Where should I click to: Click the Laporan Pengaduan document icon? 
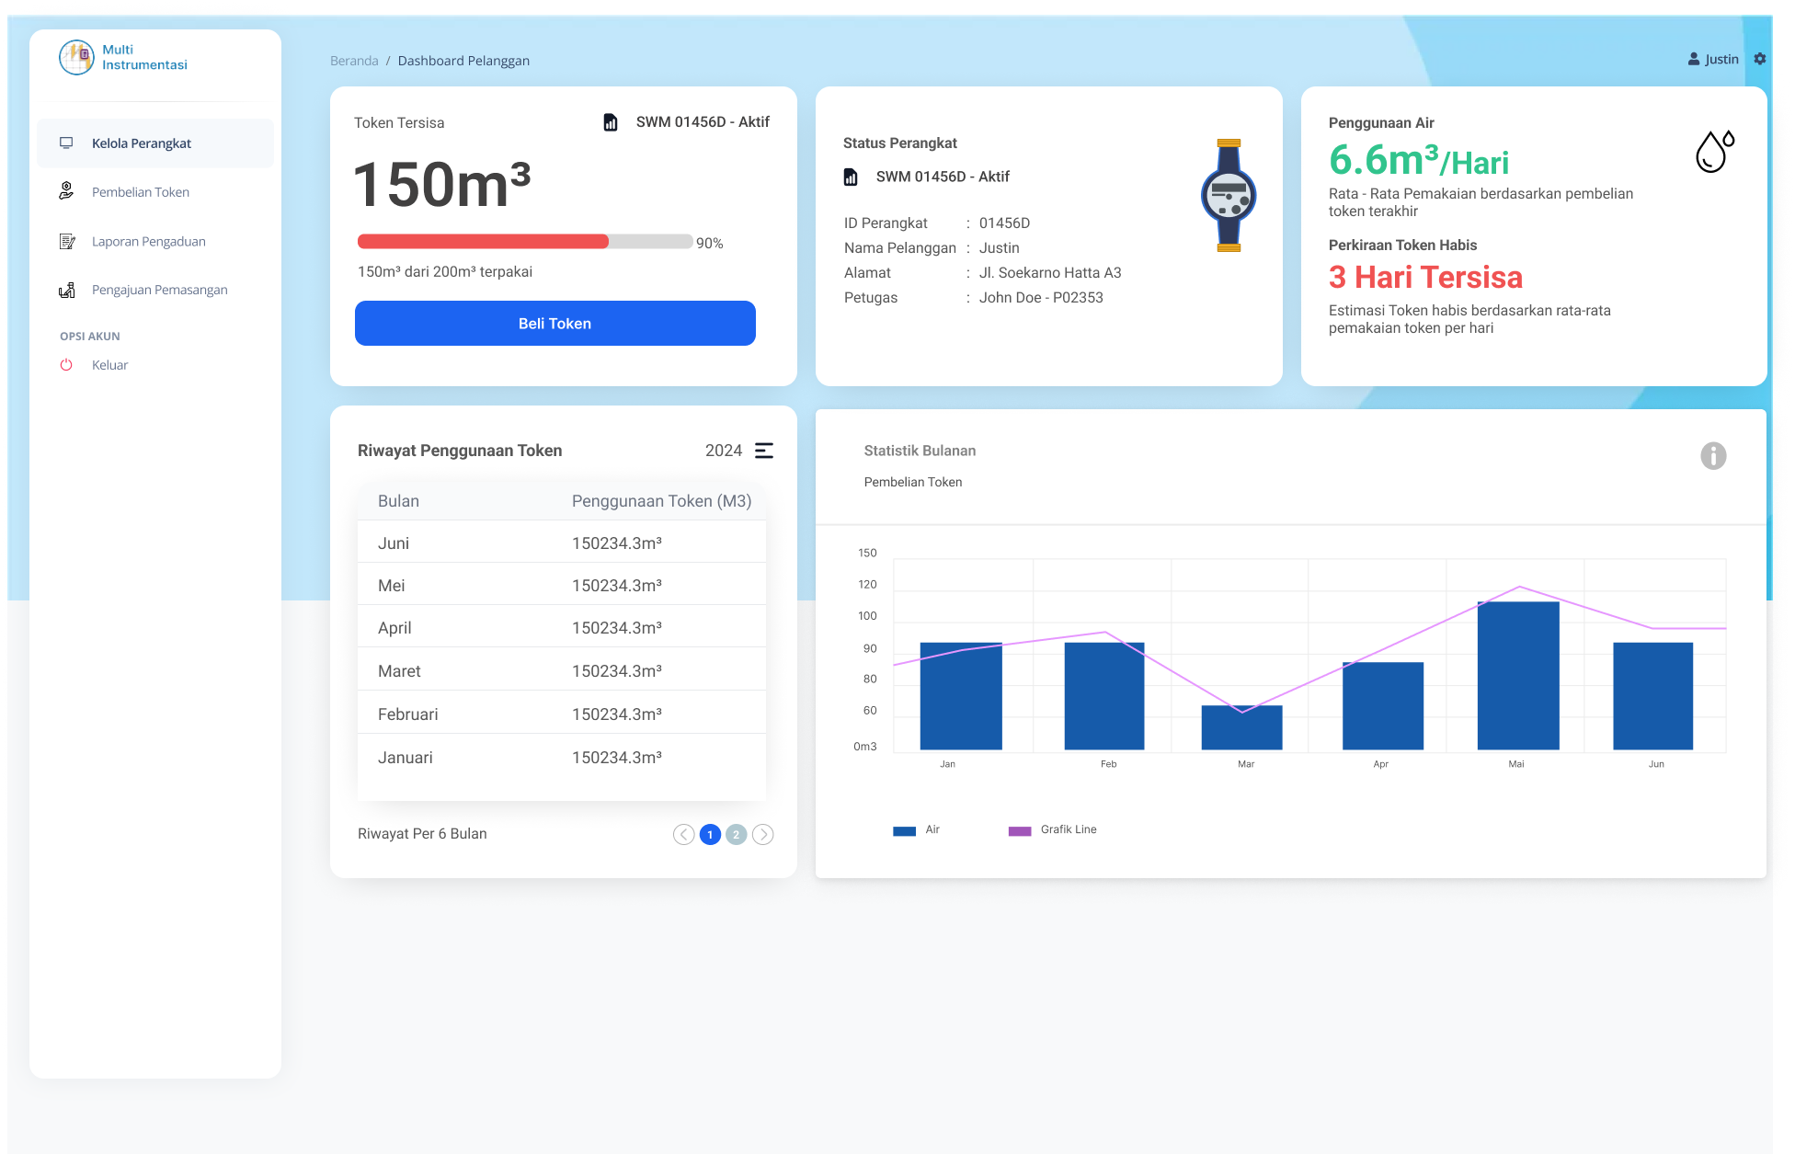click(x=66, y=241)
